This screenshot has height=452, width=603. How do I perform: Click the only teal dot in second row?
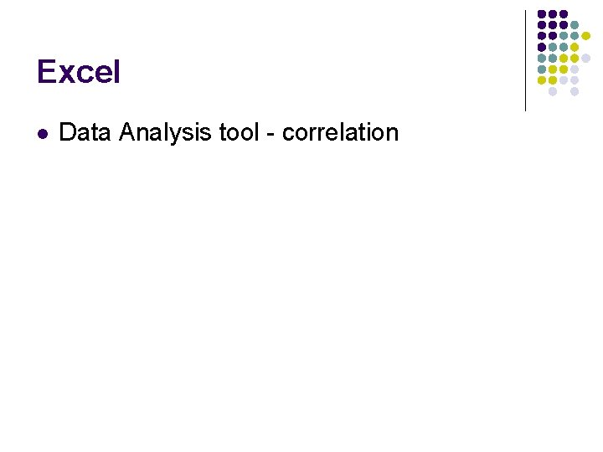575,25
